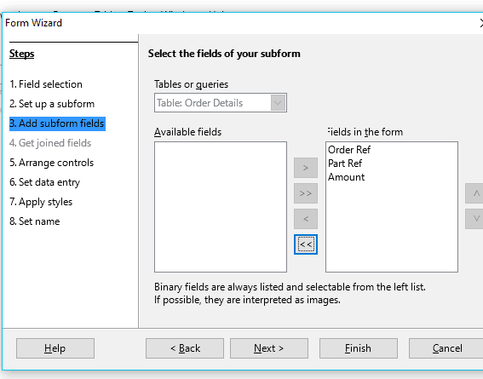Move selected field up with the up arrow
The width and height of the screenshot is (483, 379).
pos(474,193)
